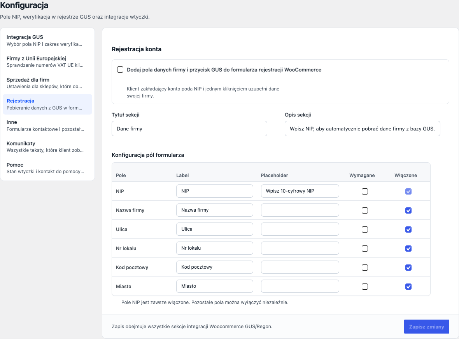Click the Nazwa firmy placeholder field
Image resolution: width=459 pixels, height=339 pixels.
[x=300, y=210]
